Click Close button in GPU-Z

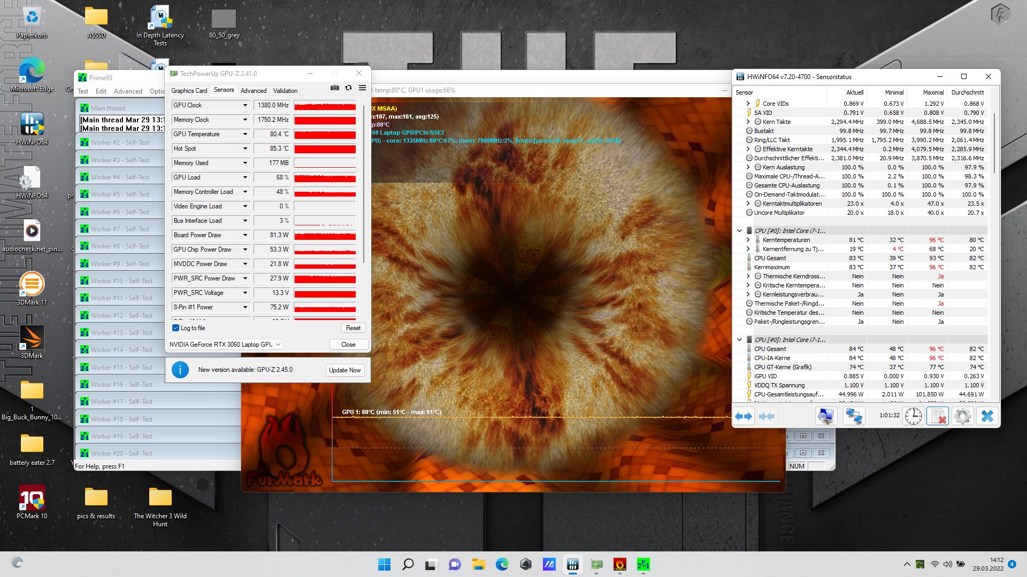348,345
